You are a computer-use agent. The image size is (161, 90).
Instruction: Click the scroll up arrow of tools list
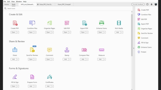click(x=132, y=12)
